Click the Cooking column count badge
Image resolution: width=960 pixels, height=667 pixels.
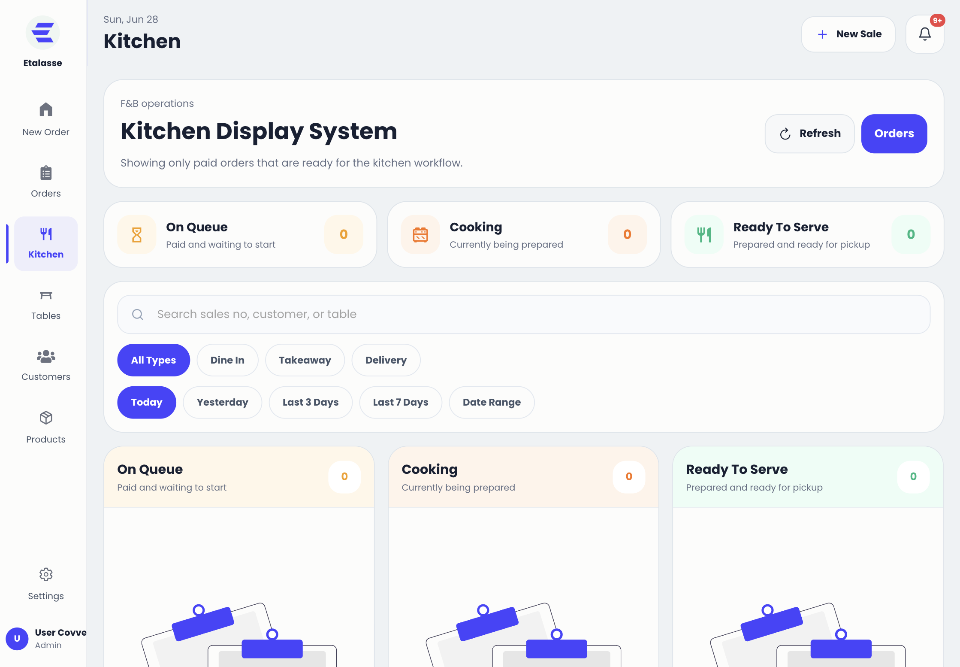point(629,476)
